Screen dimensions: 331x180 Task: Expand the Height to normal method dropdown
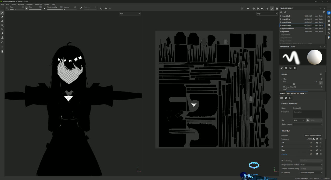click(311, 165)
